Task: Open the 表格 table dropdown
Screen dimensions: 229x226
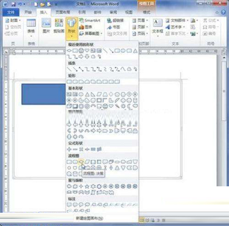Action: [x=31, y=28]
